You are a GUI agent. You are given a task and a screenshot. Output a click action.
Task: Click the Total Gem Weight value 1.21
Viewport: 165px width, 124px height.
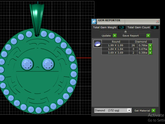pos(122,28)
